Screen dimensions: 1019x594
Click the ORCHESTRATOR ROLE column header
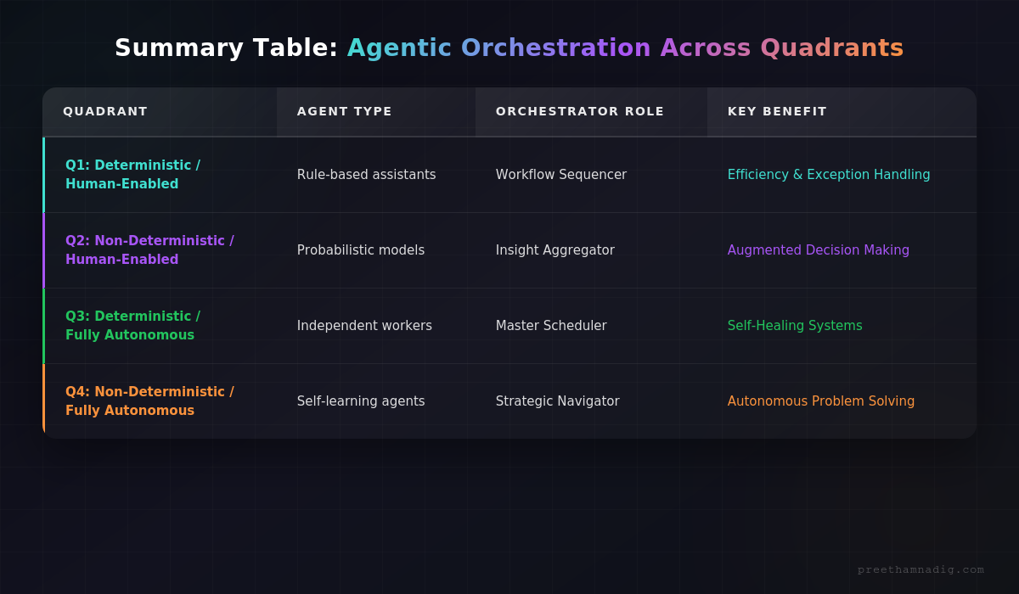pos(580,111)
